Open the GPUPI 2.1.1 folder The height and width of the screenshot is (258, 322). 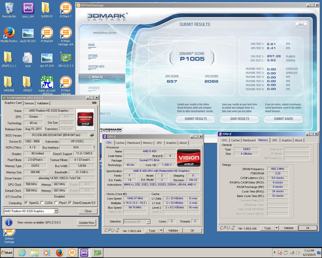(x=9, y=59)
